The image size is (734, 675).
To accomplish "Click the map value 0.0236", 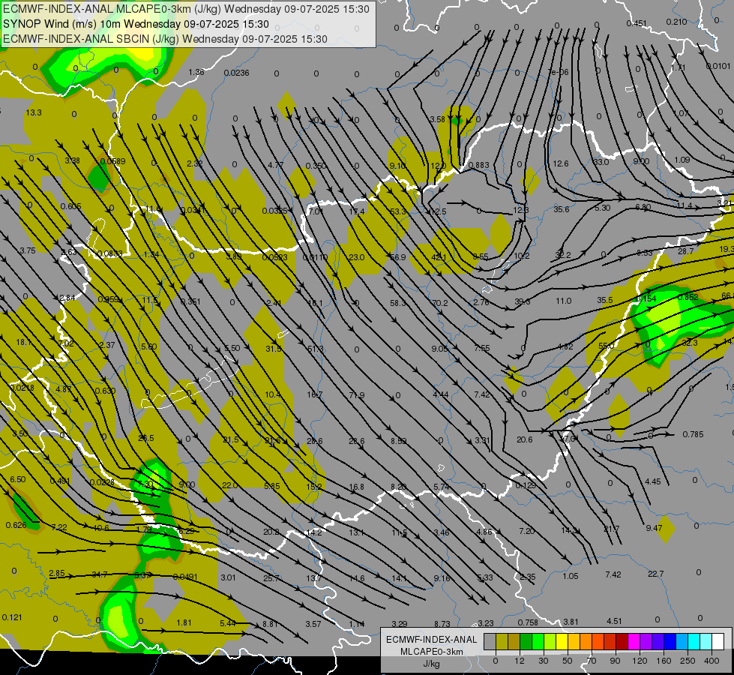I will (236, 73).
